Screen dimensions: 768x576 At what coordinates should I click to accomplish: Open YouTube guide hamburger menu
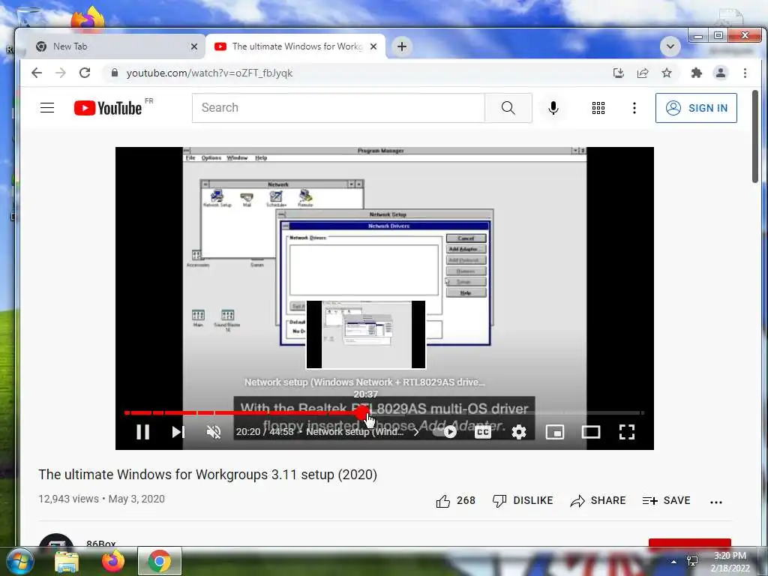(47, 108)
